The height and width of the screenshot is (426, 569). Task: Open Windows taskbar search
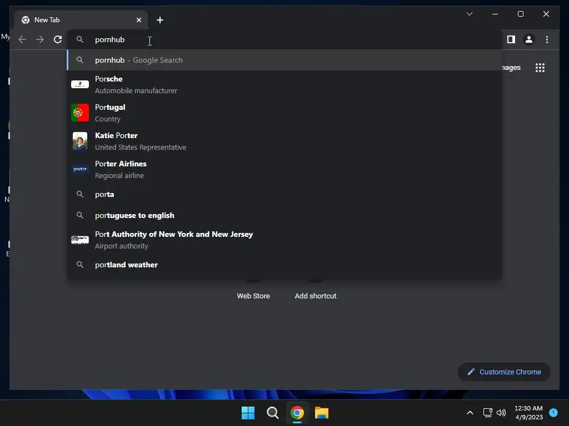[x=272, y=413]
